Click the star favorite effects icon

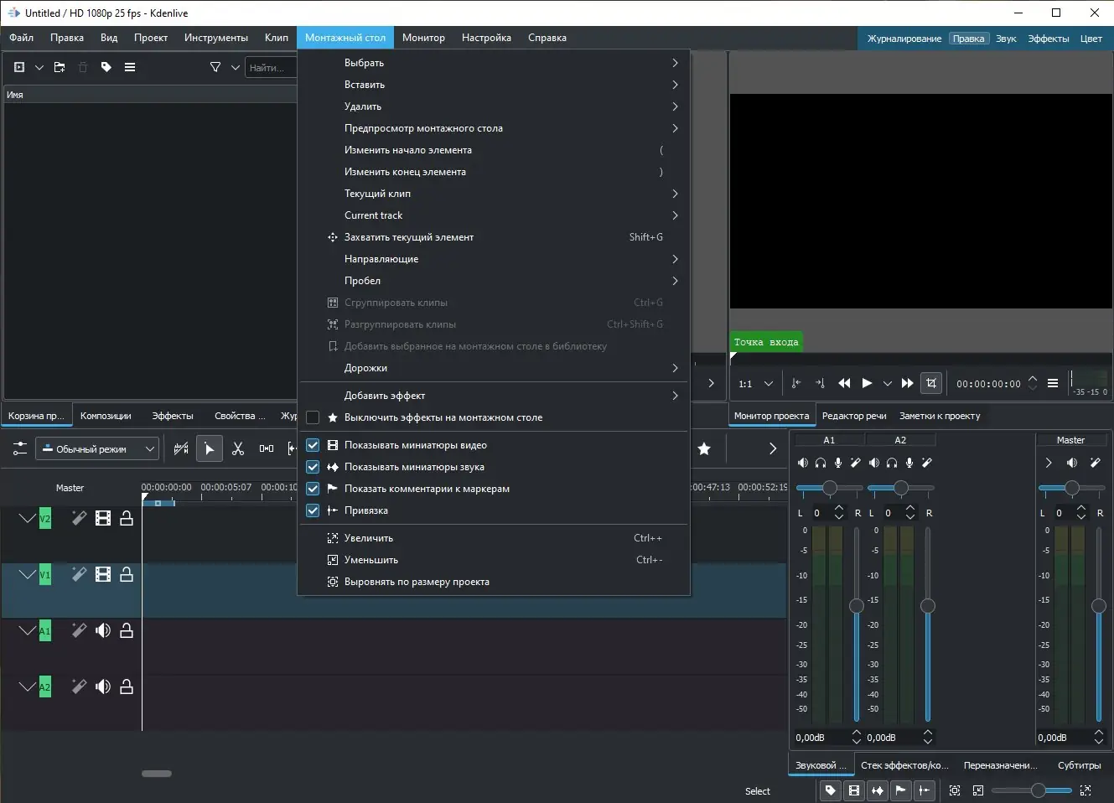(704, 449)
